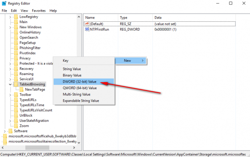The width and height of the screenshot is (250, 157).
Task: Expand the Software key
Action: pos(4,131)
